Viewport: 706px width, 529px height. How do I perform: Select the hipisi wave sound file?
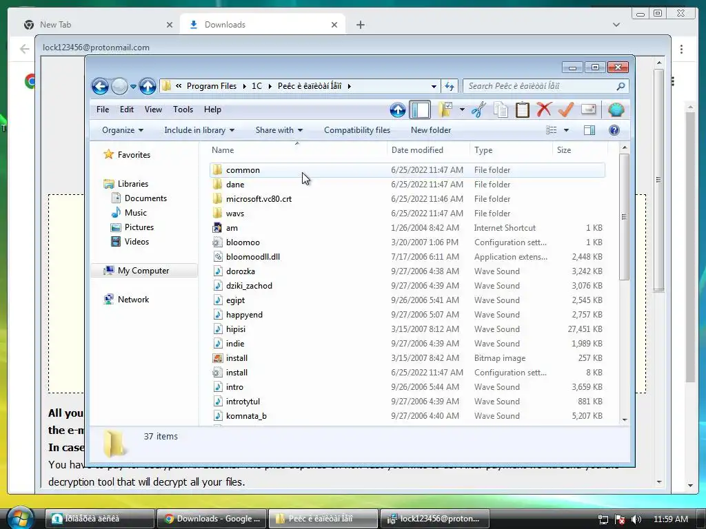(236, 329)
